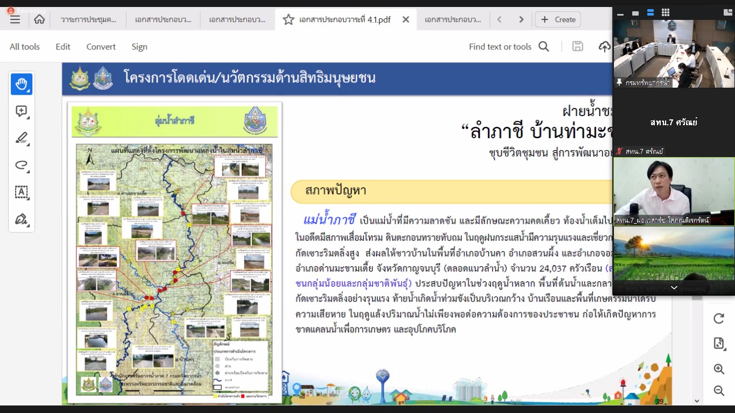This screenshot has height=413, width=735.
Task: Click the magnifier search icon
Action: point(544,47)
